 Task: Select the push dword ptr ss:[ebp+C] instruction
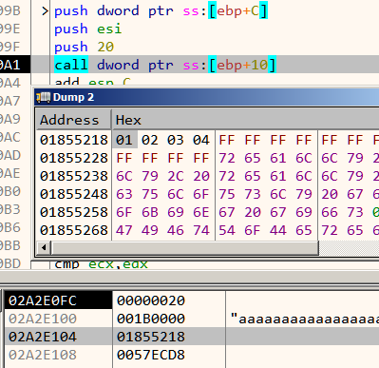161,11
